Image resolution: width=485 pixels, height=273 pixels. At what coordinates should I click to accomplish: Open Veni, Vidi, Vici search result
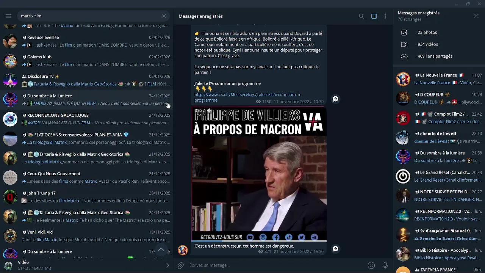click(87, 236)
